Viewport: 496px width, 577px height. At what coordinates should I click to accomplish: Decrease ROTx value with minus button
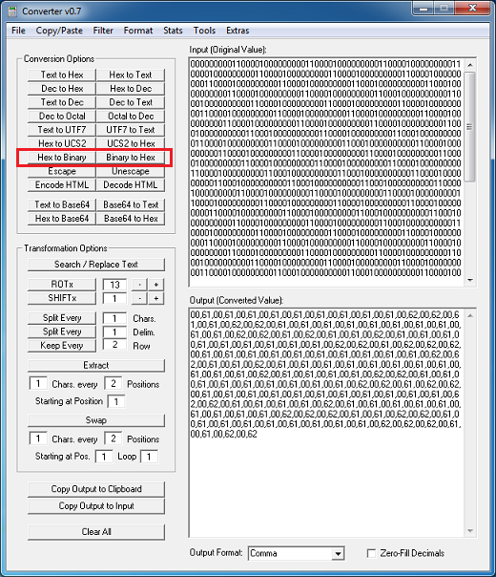(x=139, y=285)
